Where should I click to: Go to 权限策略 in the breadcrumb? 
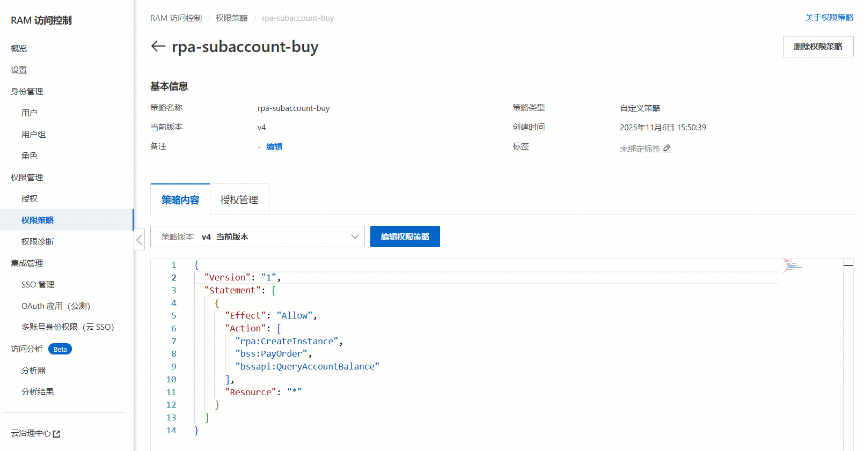[x=232, y=18]
